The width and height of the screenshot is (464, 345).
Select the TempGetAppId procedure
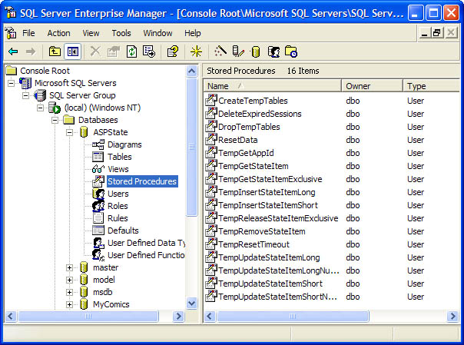246,153
